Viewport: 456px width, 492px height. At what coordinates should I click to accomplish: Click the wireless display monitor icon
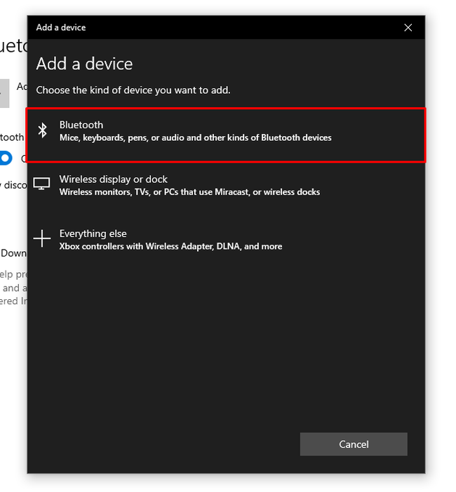coord(42,184)
